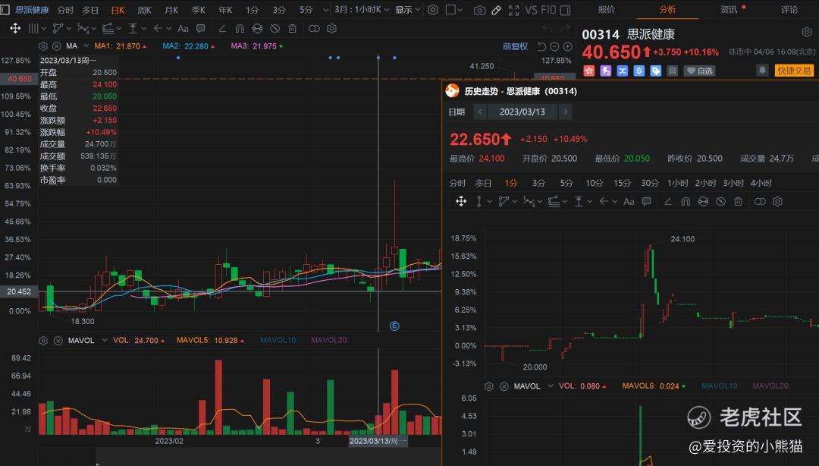
Task: Switch main chart to 周K
Action: coord(144,10)
